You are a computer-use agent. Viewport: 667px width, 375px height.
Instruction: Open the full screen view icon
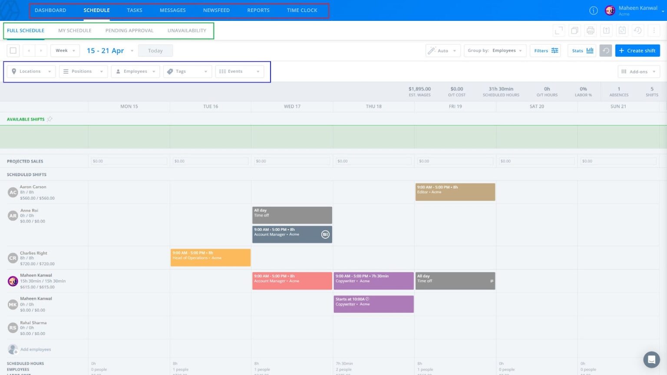[x=559, y=30]
